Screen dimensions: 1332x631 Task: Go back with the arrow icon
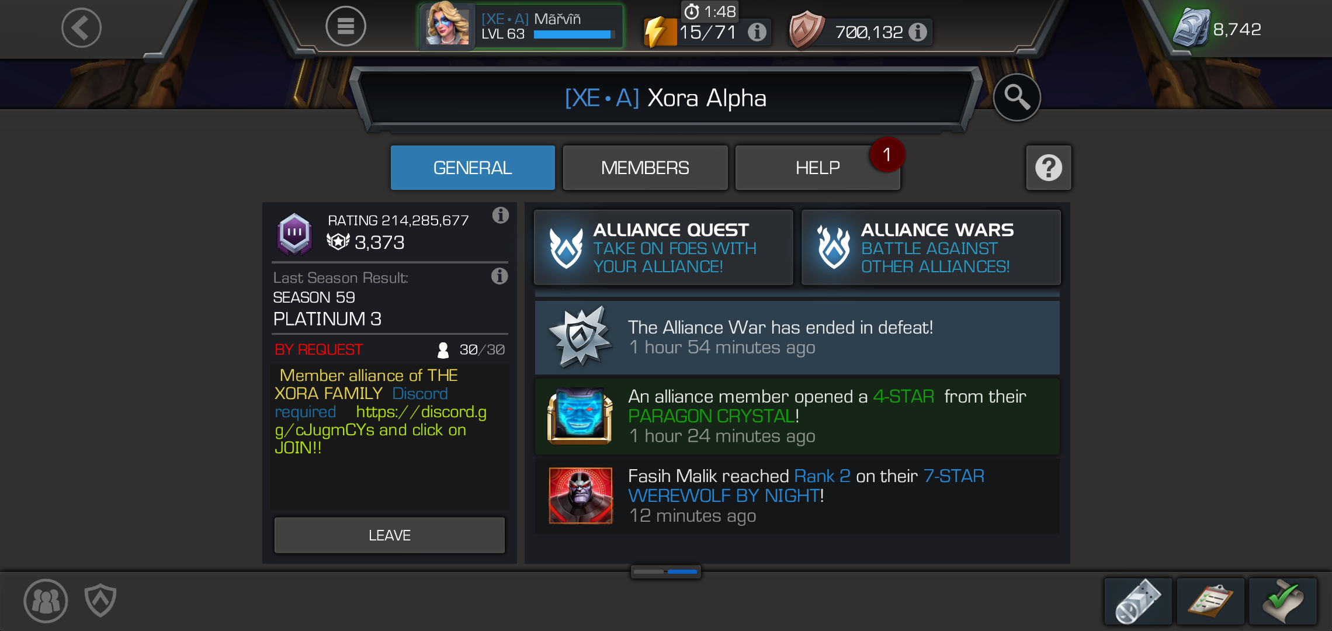(81, 27)
